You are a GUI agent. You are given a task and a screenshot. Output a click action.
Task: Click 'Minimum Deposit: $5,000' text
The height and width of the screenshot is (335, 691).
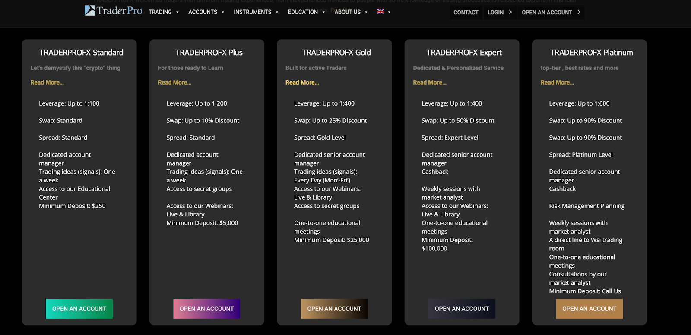pyautogui.click(x=202, y=223)
